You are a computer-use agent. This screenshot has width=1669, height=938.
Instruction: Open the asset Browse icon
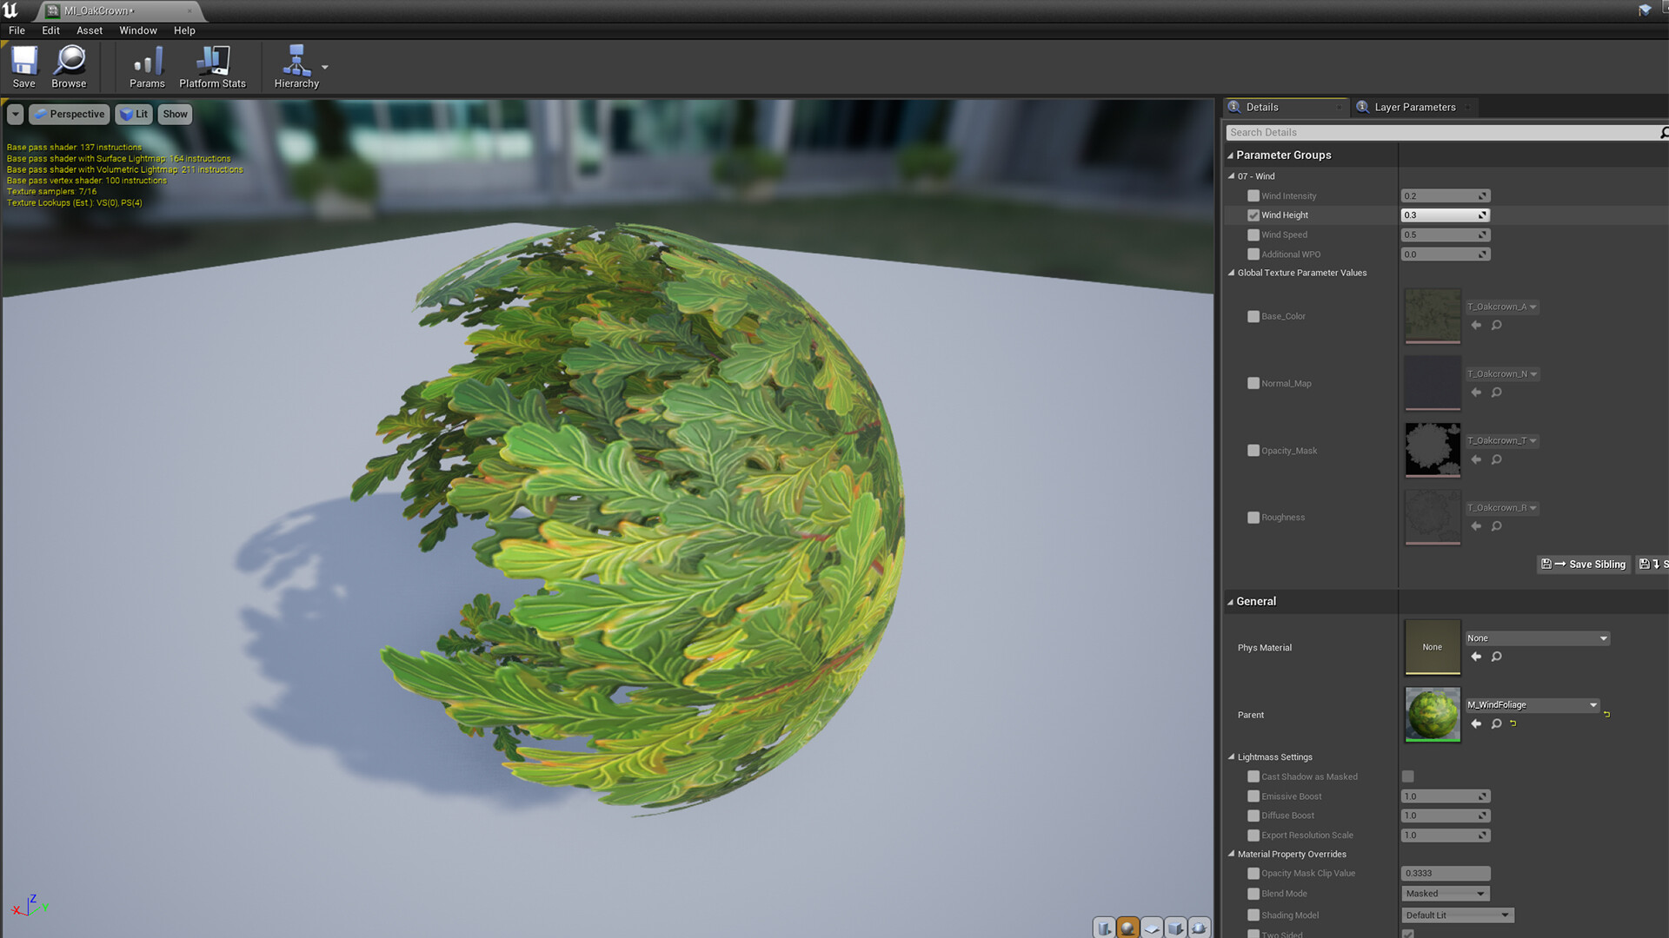(x=69, y=65)
